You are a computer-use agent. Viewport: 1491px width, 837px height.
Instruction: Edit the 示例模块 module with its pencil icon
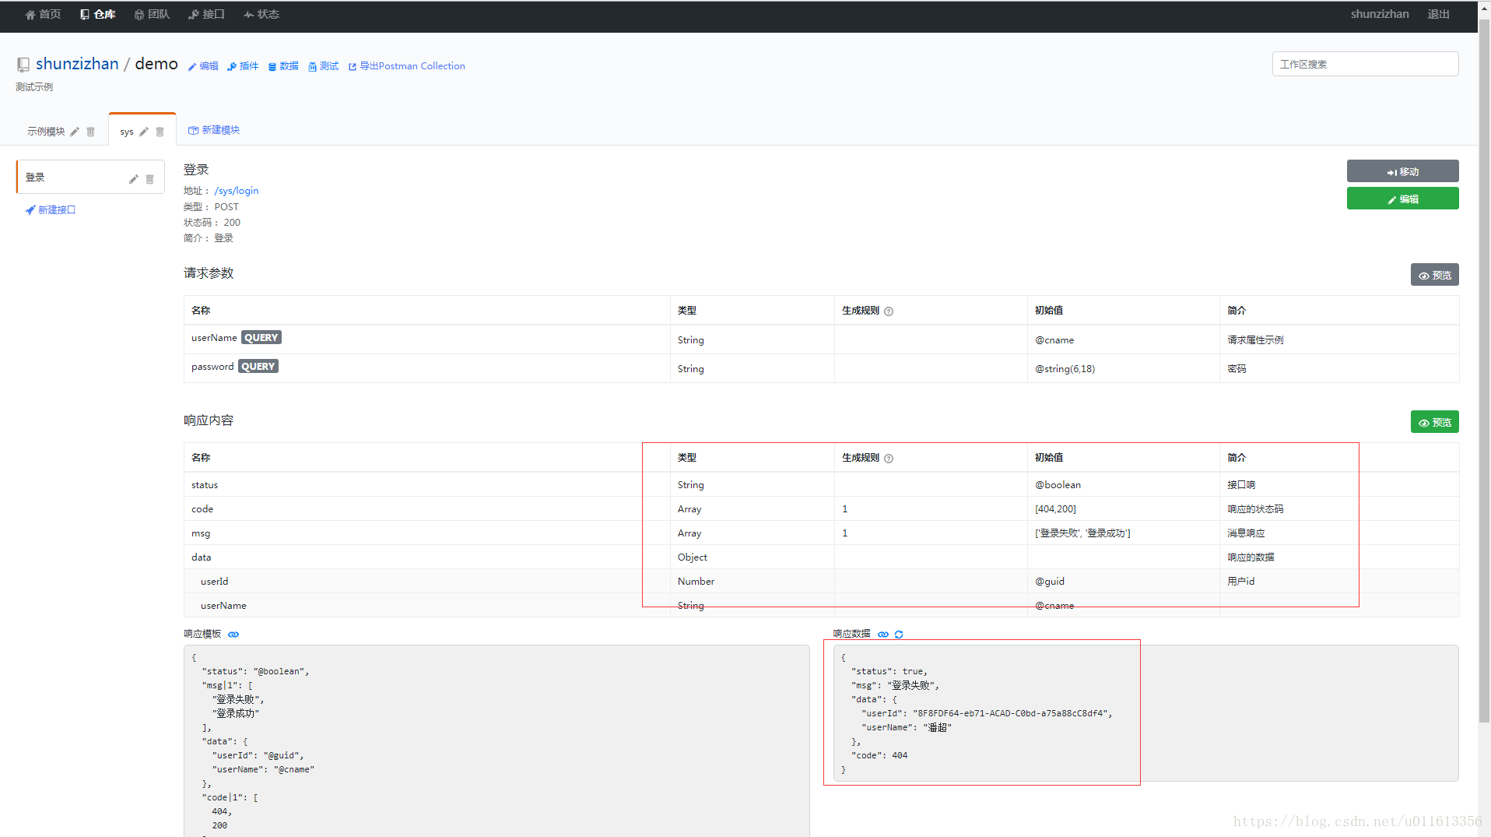tap(75, 132)
